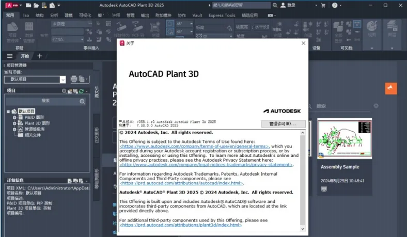Click the 搜索 field in project tree
The height and width of the screenshot is (237, 407).
[x=45, y=102]
